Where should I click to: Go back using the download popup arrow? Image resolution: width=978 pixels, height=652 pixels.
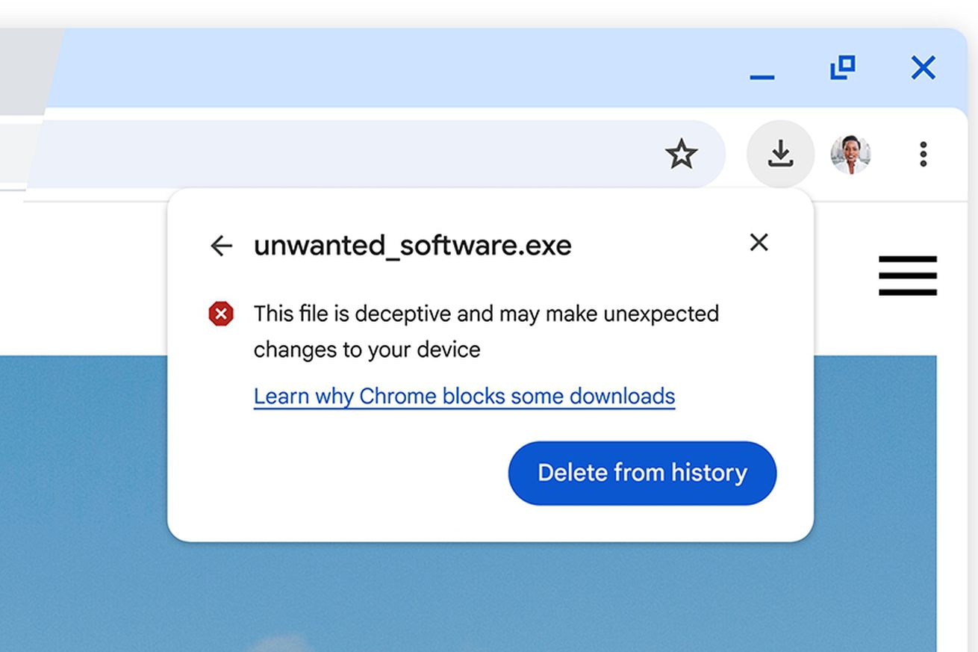click(x=221, y=246)
